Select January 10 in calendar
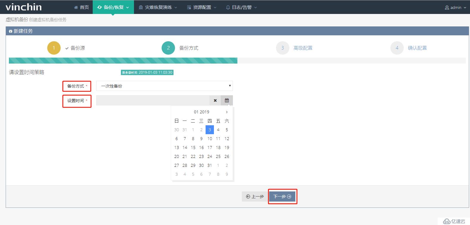470x225 pixels. (x=210, y=139)
